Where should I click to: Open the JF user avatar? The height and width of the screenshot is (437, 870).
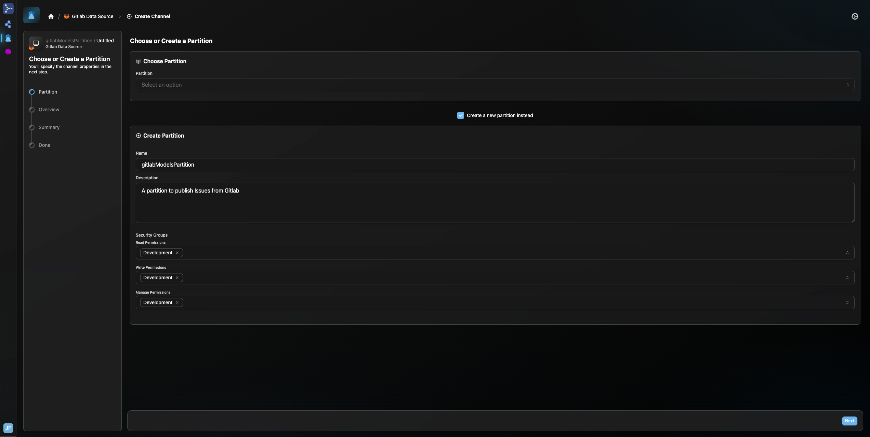coord(8,428)
